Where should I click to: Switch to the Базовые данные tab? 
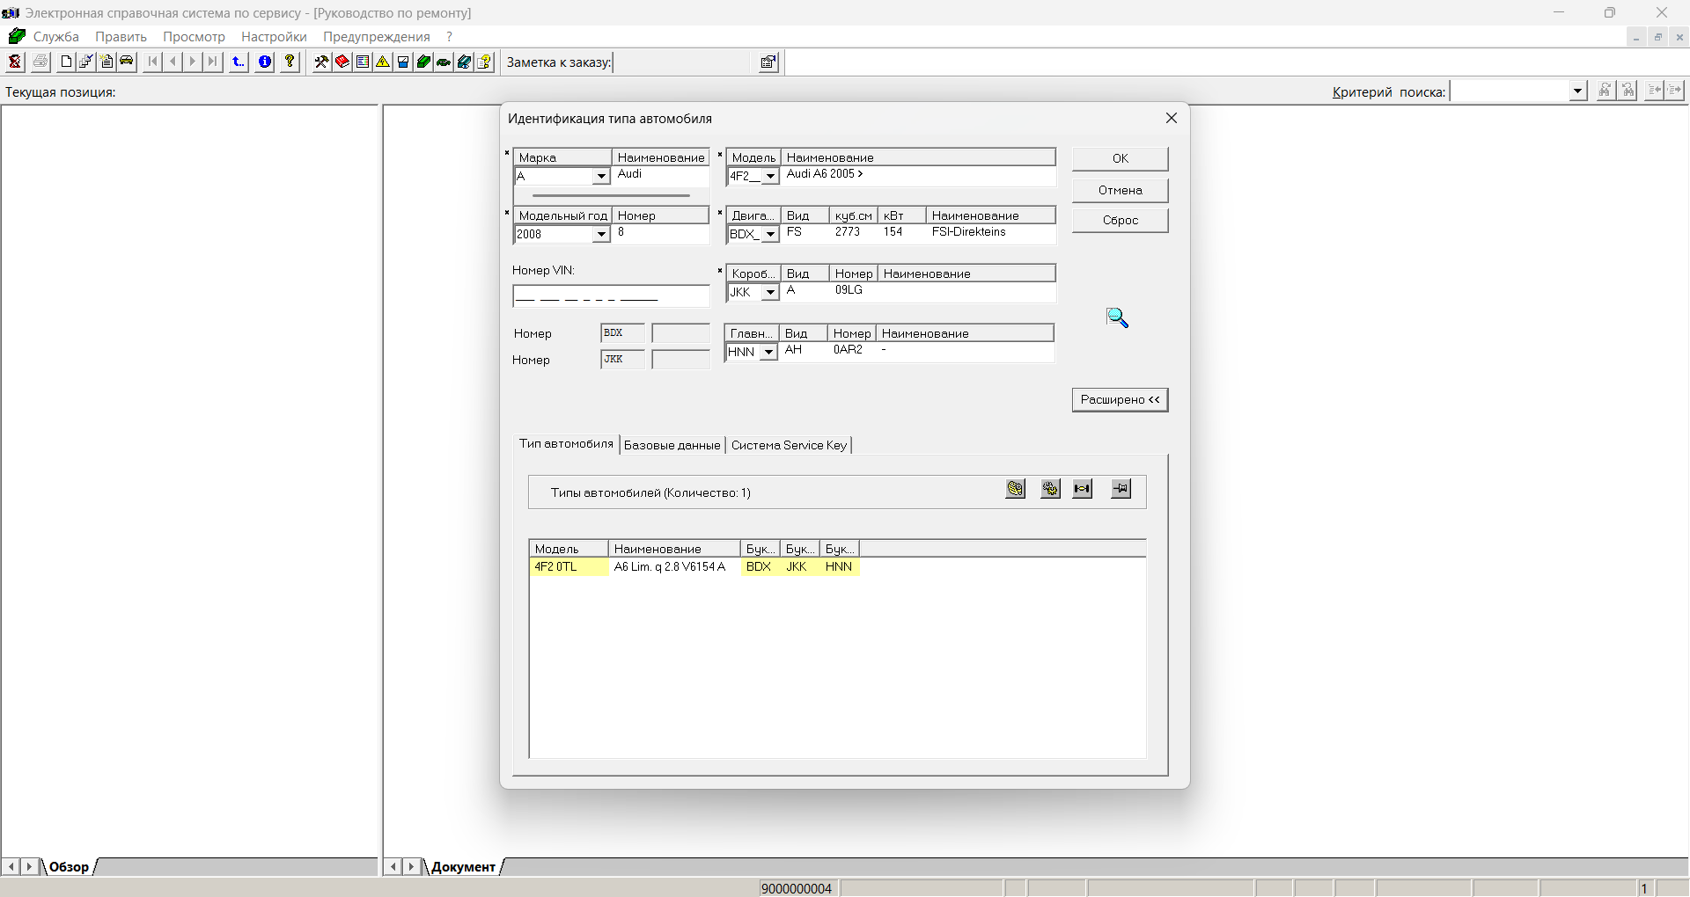point(672,445)
